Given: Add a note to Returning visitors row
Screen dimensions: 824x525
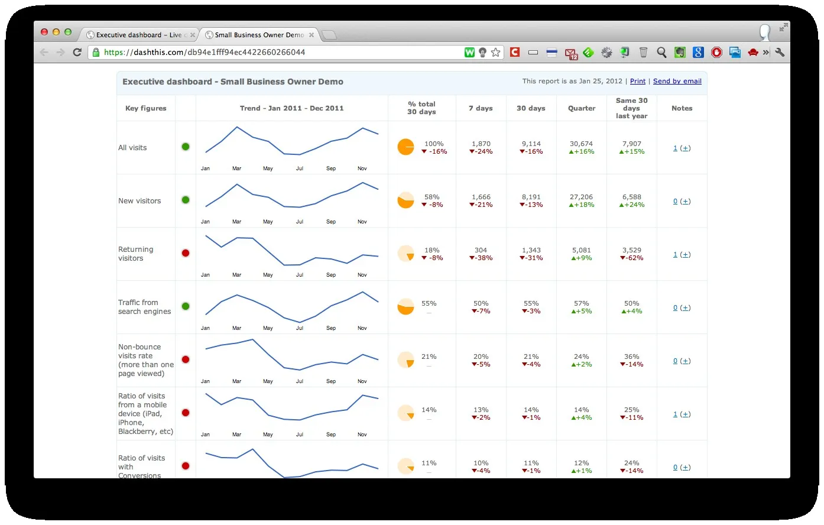Looking at the screenshot, I should coord(685,255).
